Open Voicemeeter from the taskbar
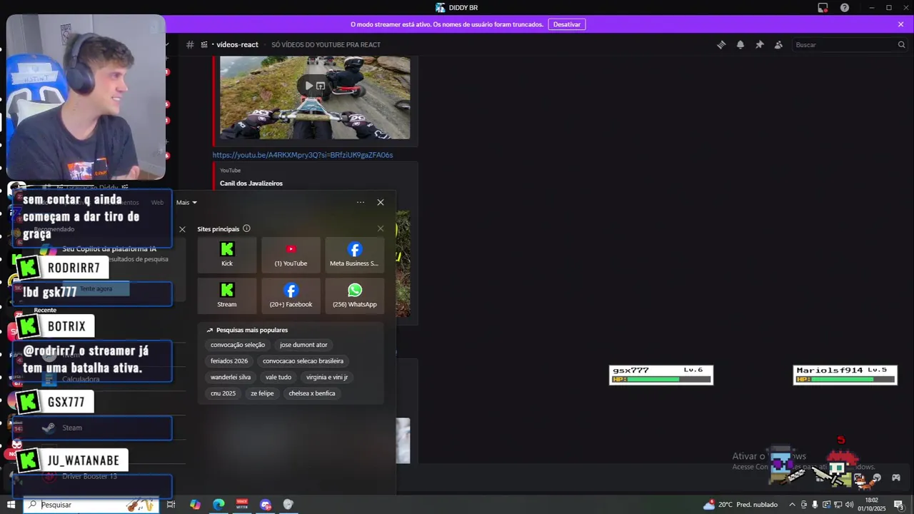This screenshot has height=514, width=914. pos(242,505)
